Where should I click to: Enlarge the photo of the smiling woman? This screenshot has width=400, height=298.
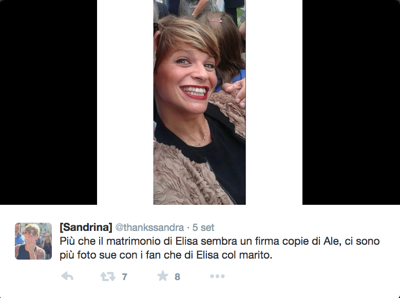[200, 102]
